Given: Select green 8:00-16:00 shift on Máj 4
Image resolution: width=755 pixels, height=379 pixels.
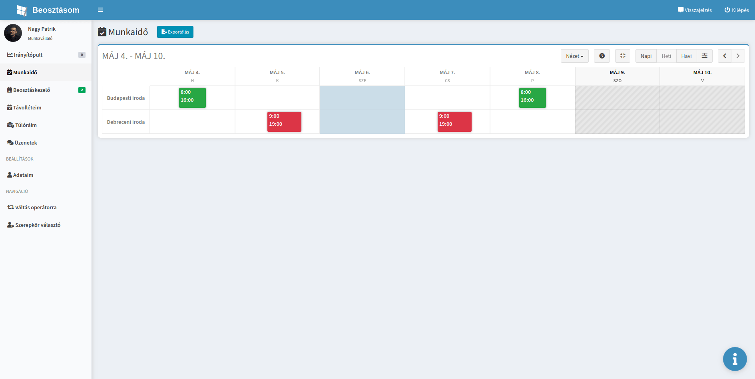Looking at the screenshot, I should [192, 98].
